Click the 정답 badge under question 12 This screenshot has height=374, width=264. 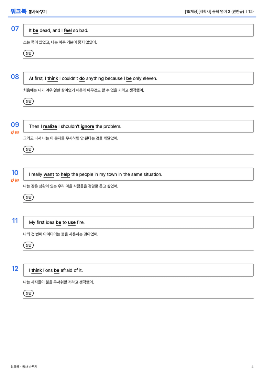28,293
